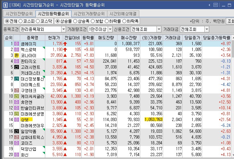Click the 경 badge icon for 구영테크
The height and width of the screenshot is (159, 234).
click(17, 90)
